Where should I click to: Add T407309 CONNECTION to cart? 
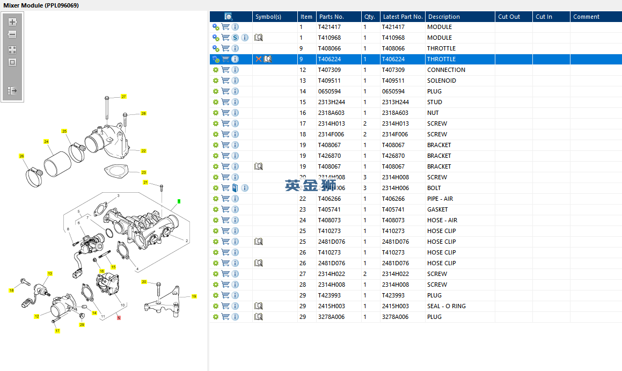point(225,70)
